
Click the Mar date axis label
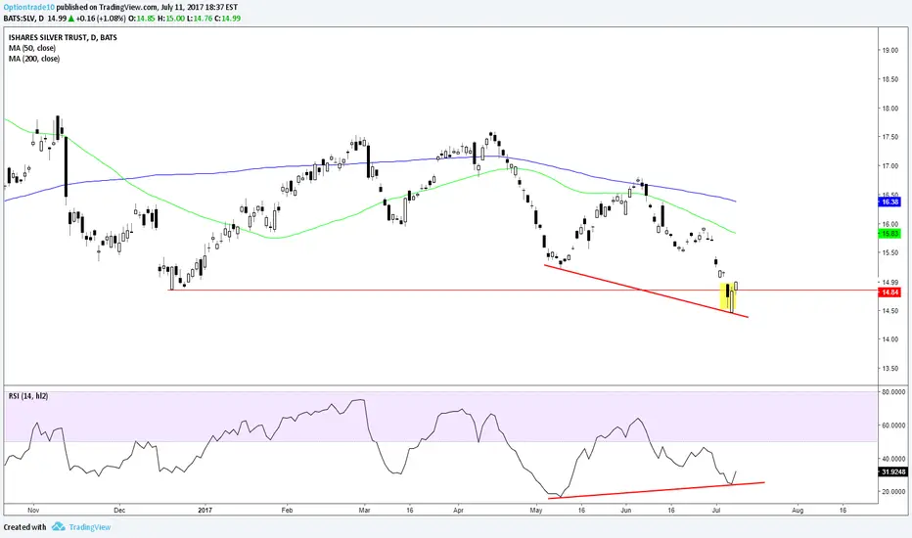(x=365, y=510)
